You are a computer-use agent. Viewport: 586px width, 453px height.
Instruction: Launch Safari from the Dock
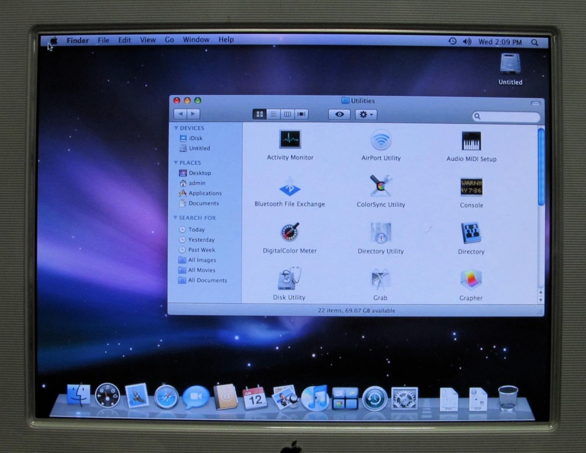coord(166,397)
